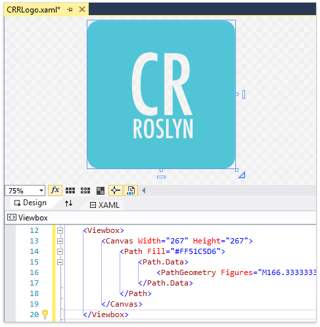
Task: Collapse the Viewbox element on line 12
Action: pyautogui.click(x=60, y=230)
